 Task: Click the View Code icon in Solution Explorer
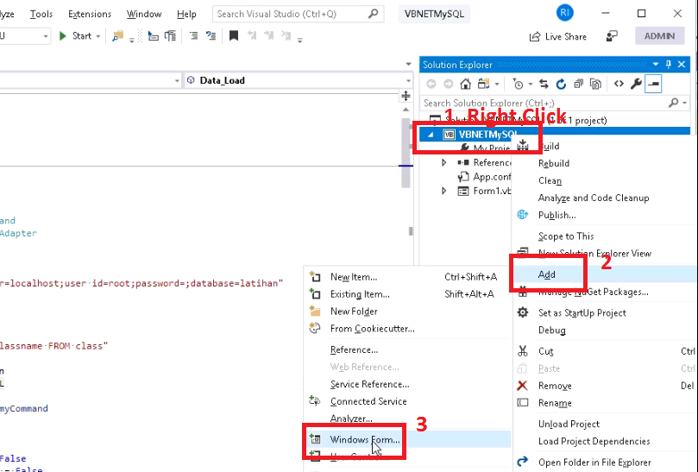[x=619, y=84]
